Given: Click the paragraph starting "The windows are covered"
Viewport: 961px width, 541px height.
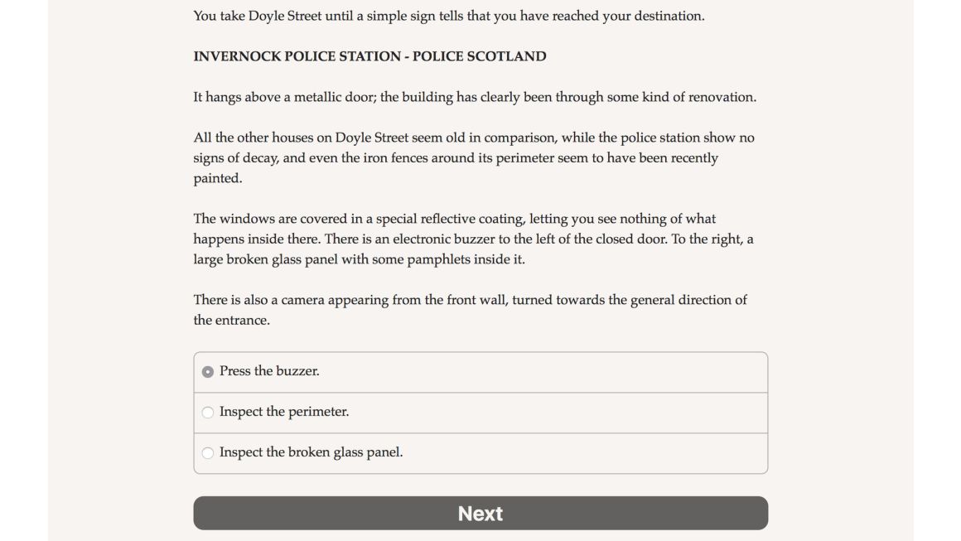Looking at the screenshot, I should pyautogui.click(x=473, y=239).
